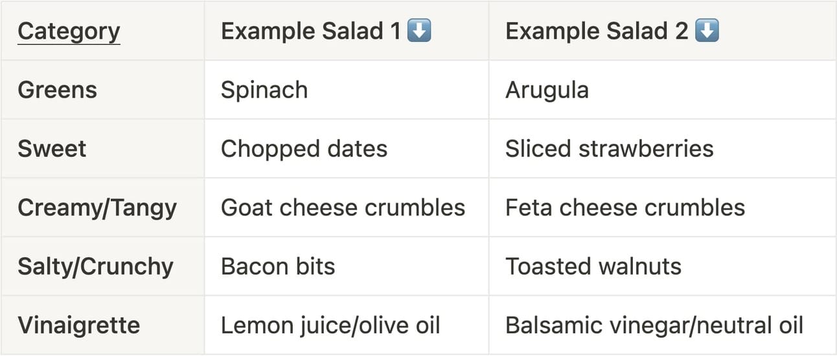Select the Salty/Crunchy row label
The height and width of the screenshot is (356, 837).
point(95,266)
